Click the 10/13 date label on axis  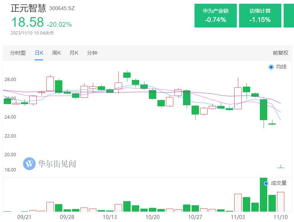[x=110, y=217]
